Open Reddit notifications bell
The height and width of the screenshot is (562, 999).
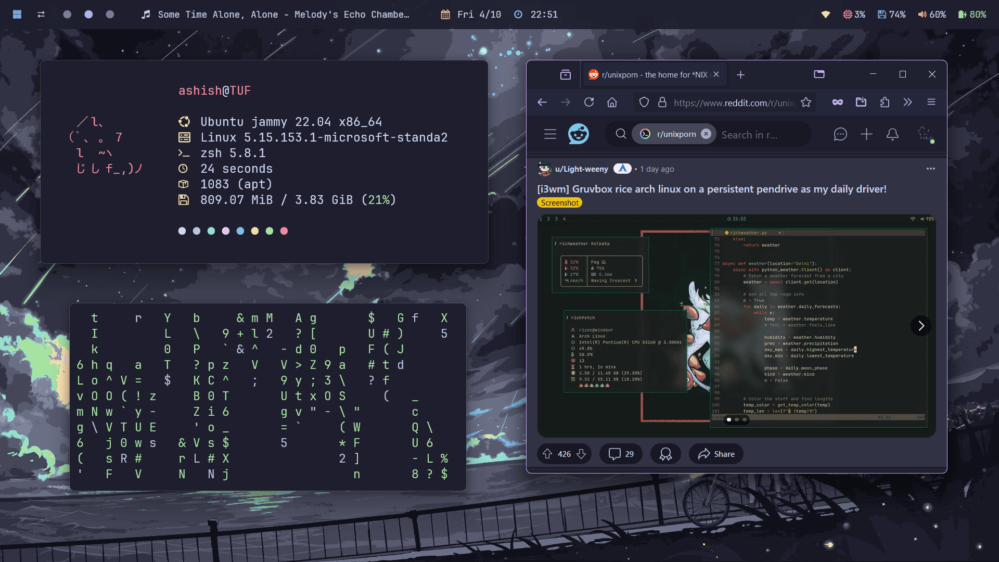pyautogui.click(x=892, y=134)
